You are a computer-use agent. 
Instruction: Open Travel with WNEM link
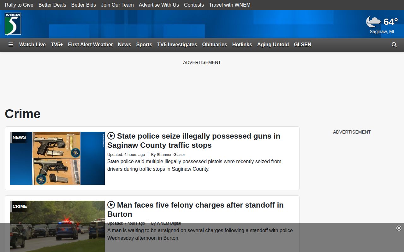point(230,5)
